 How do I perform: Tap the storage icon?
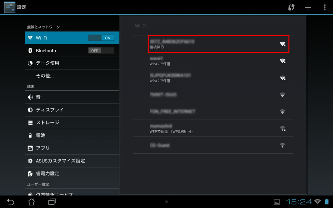click(30, 123)
